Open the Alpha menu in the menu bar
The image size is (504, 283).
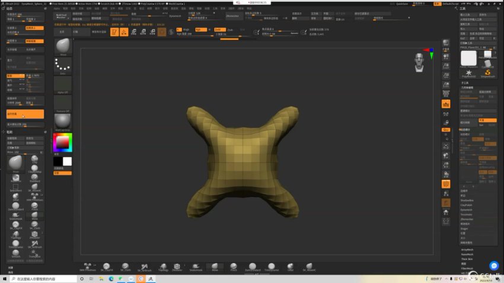56,8
